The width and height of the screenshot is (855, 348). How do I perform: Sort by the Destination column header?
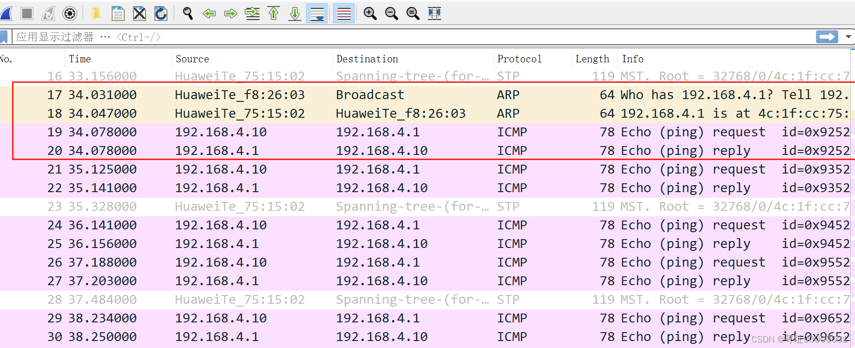[x=413, y=59]
